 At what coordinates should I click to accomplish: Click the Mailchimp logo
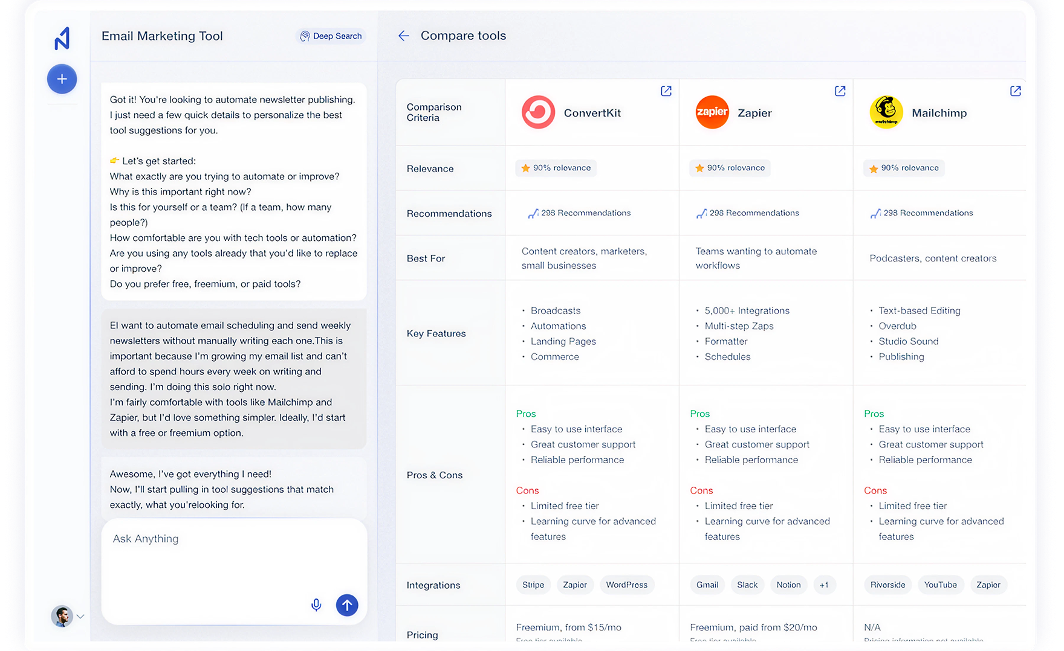coord(886,112)
